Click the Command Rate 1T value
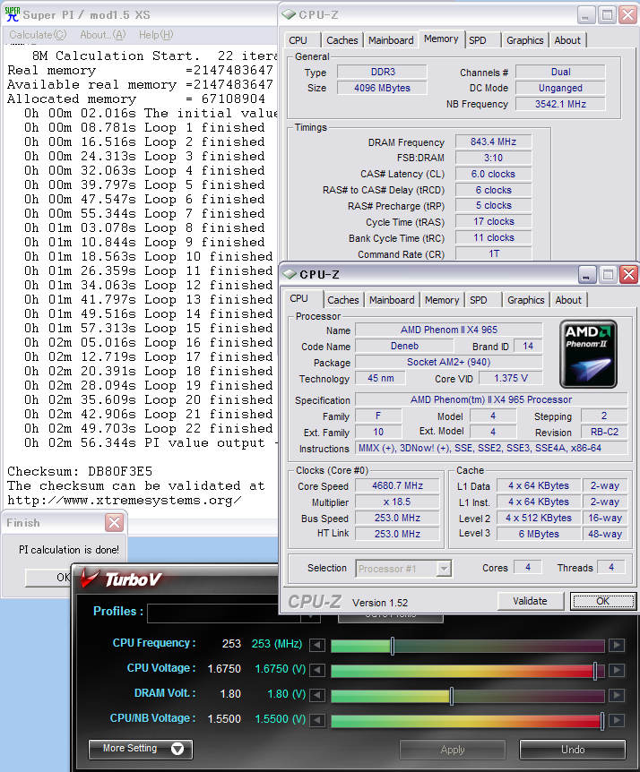 pyautogui.click(x=493, y=253)
